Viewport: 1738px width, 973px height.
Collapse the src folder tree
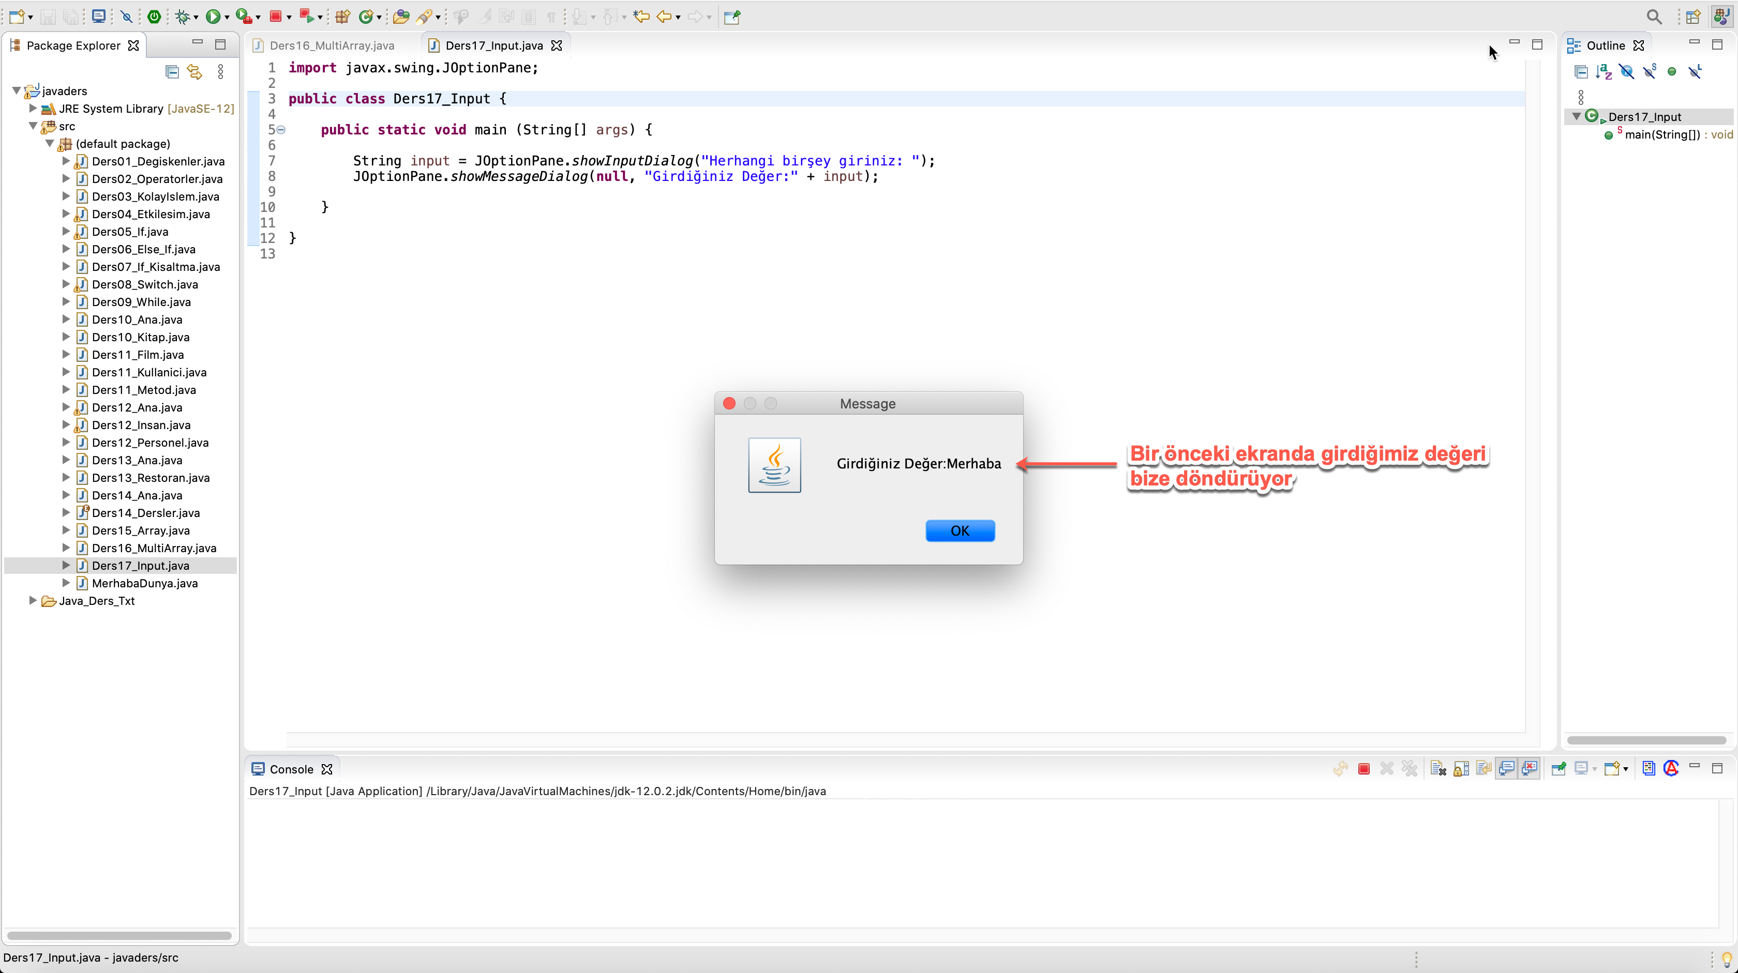[33, 126]
